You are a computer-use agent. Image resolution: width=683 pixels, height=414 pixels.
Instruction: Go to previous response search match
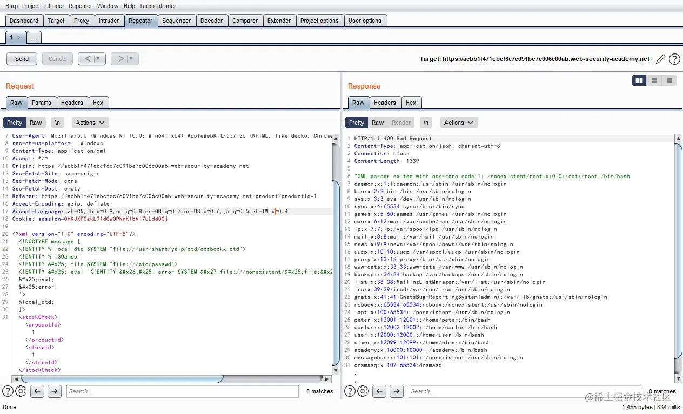tap(379, 391)
